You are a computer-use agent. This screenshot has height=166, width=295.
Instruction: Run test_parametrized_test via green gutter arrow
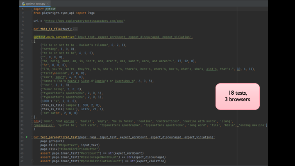[x=27, y=137]
